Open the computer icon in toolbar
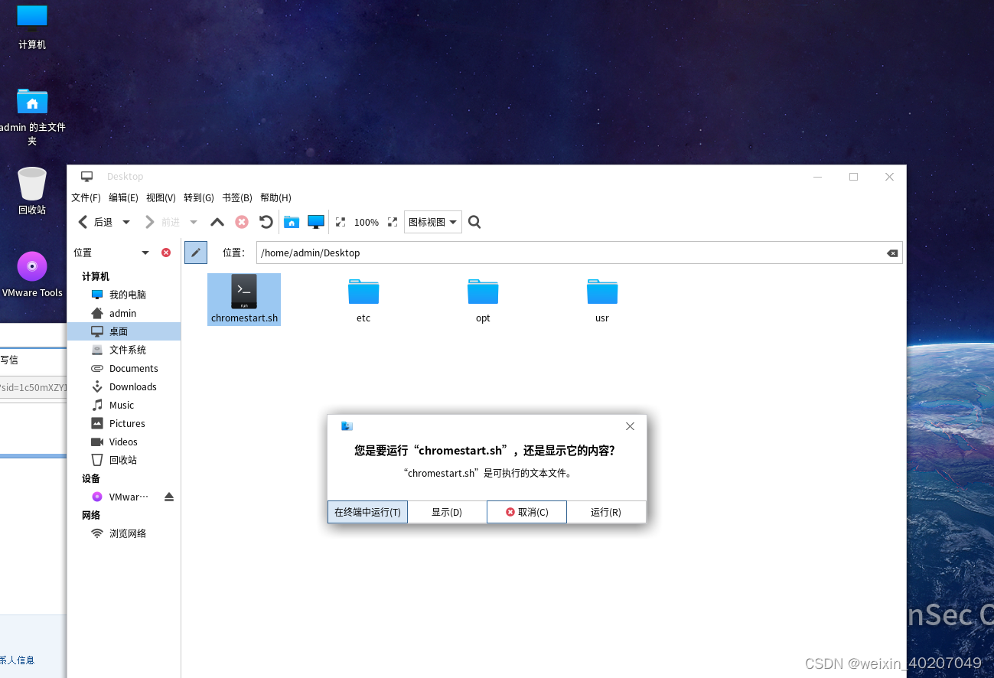Viewport: 994px width, 678px height. (x=316, y=222)
